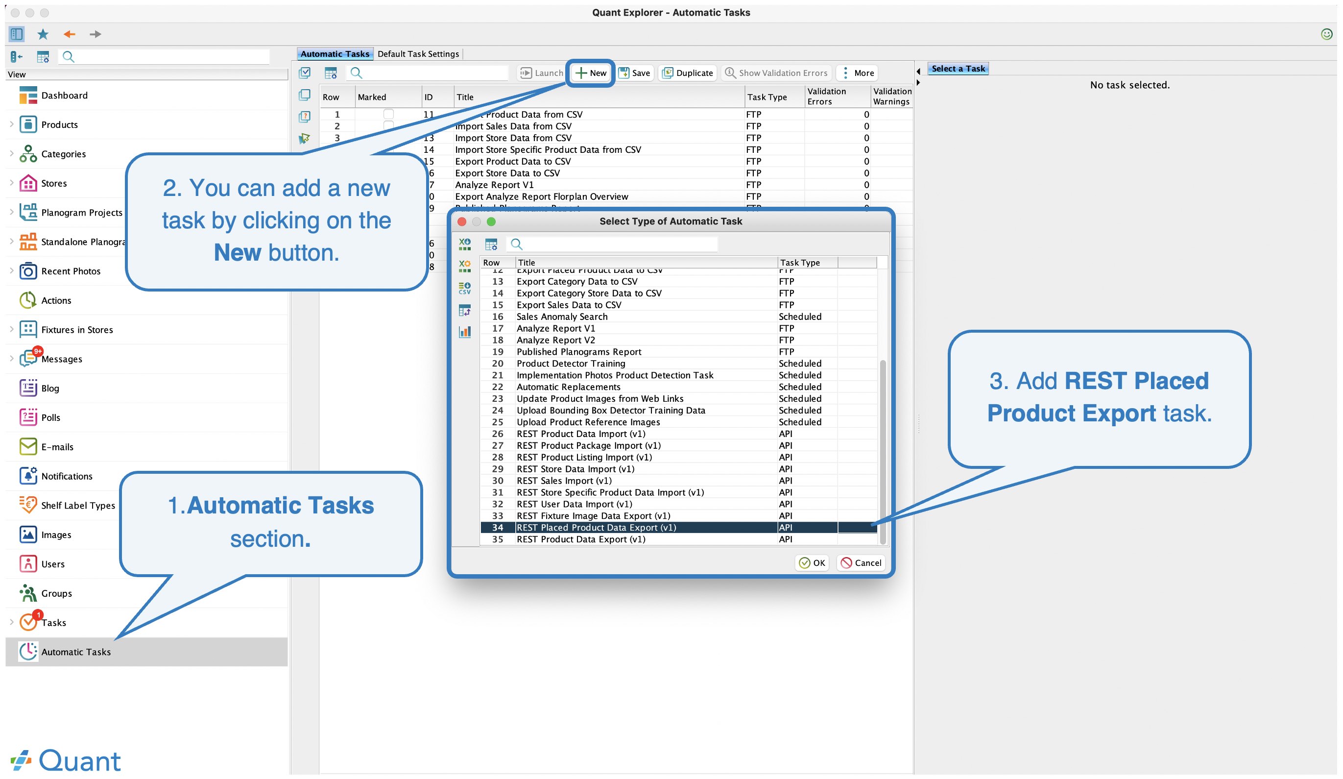Open the Notifications section
Screen dimensions: 1343x779
56,477
